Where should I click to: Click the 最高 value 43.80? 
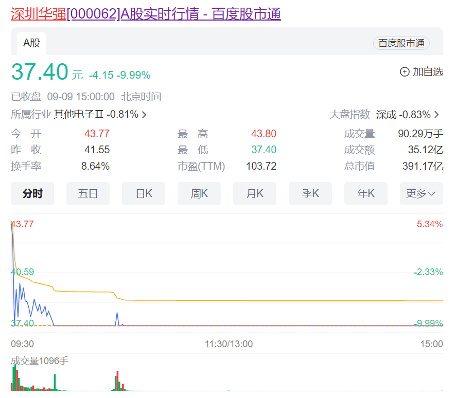click(x=264, y=134)
